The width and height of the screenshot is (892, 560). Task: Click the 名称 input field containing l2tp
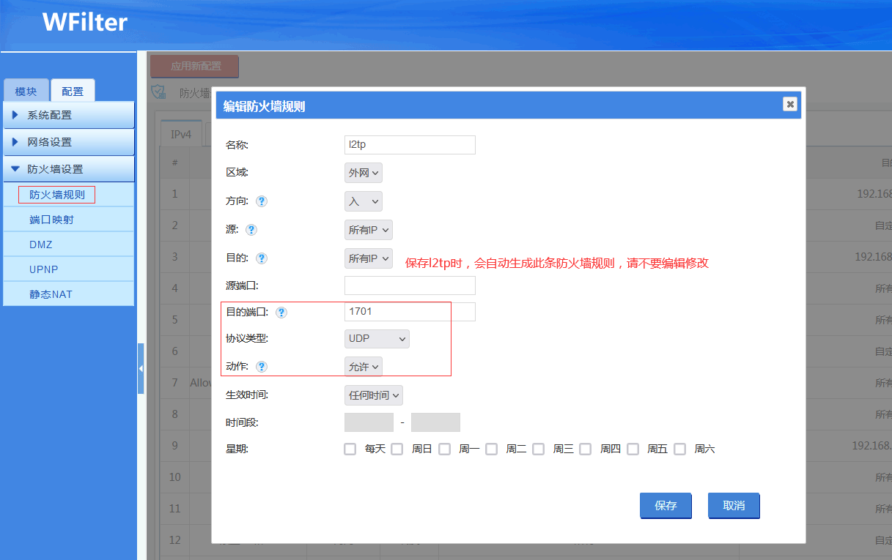[x=410, y=145]
